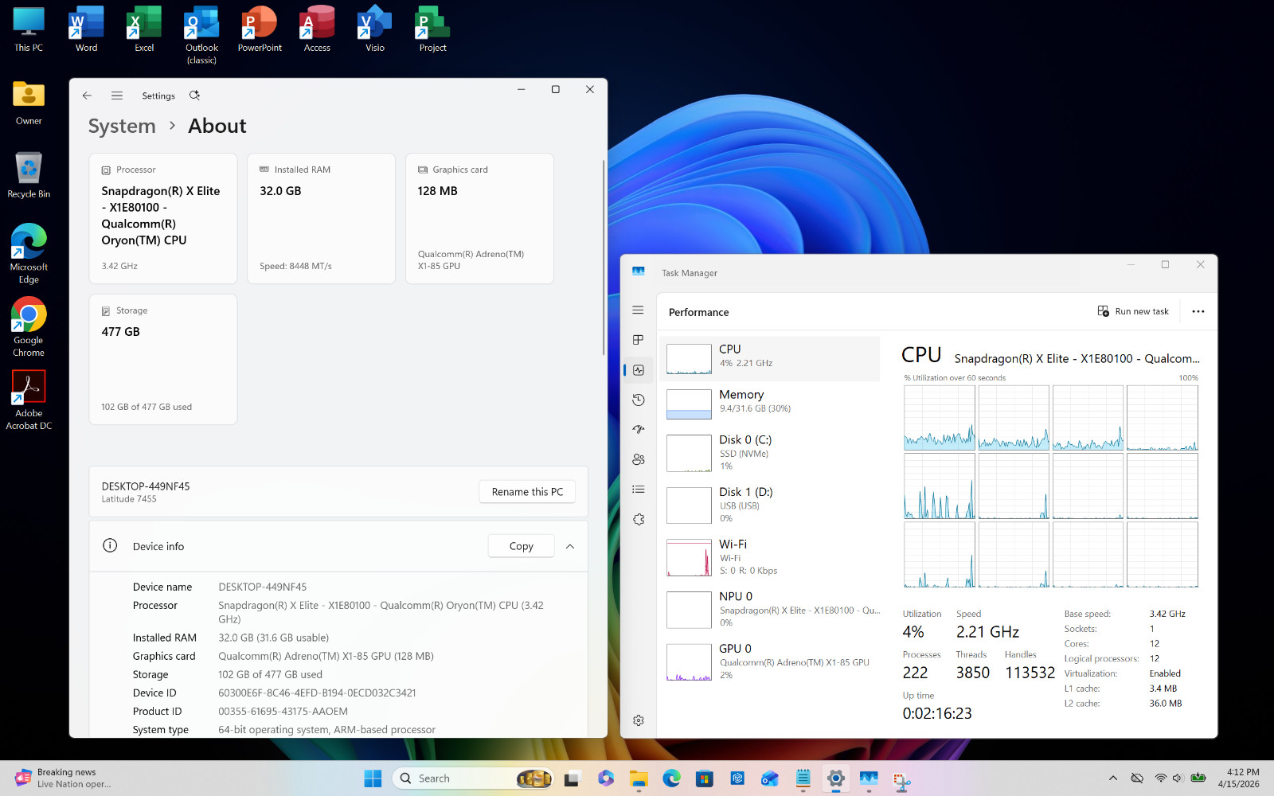The image size is (1274, 796).
Task: Copy device info with the Copy button
Action: pyautogui.click(x=522, y=546)
